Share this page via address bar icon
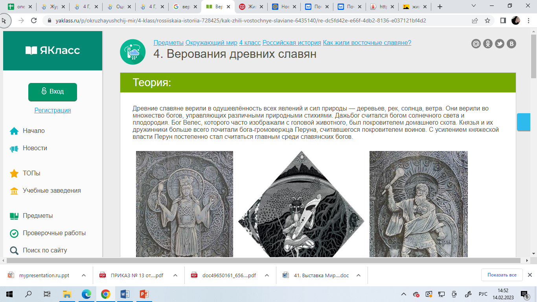 (x=475, y=20)
